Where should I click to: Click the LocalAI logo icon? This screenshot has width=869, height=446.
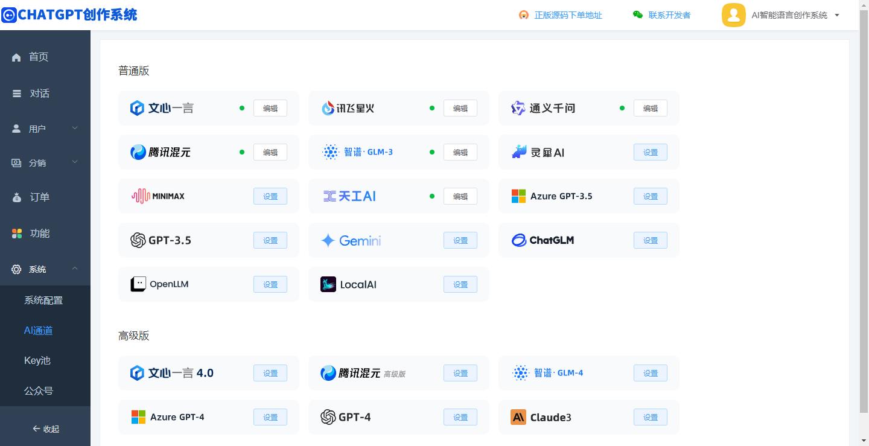pos(328,284)
